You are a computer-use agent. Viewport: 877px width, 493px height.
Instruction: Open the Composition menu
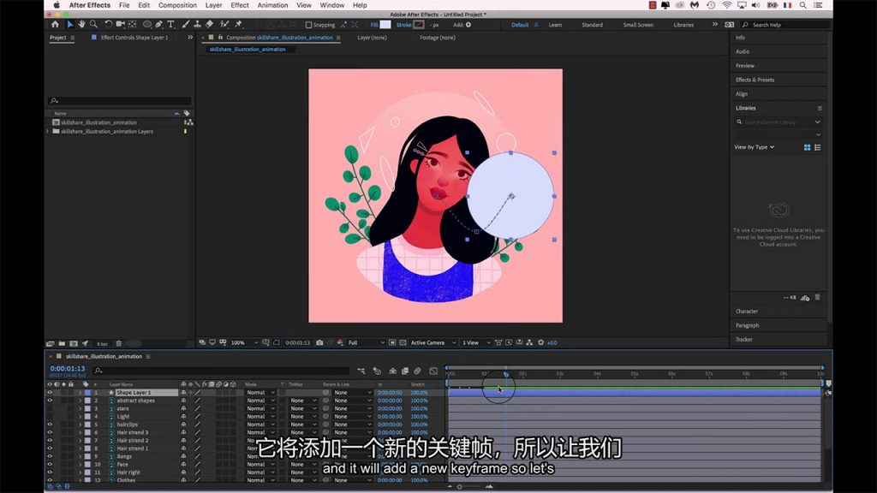(177, 5)
